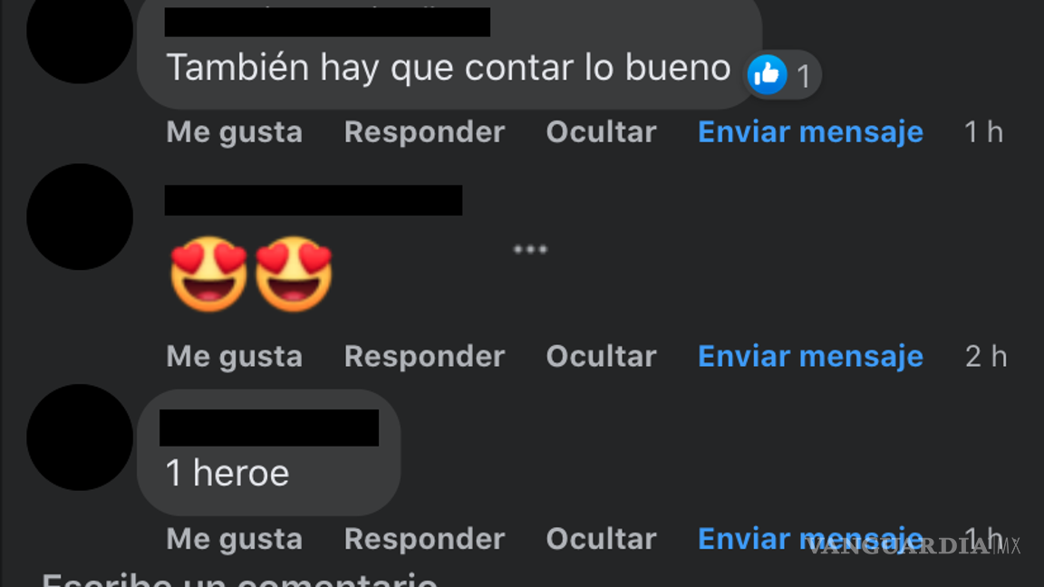Screen dimensions: 1044x587
Task: Like the 'También hay que contar lo bueno' comment
Action: click(x=235, y=131)
